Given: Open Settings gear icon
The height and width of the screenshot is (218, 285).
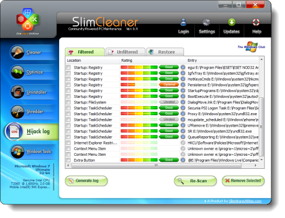Looking at the screenshot, I should [x=206, y=23].
